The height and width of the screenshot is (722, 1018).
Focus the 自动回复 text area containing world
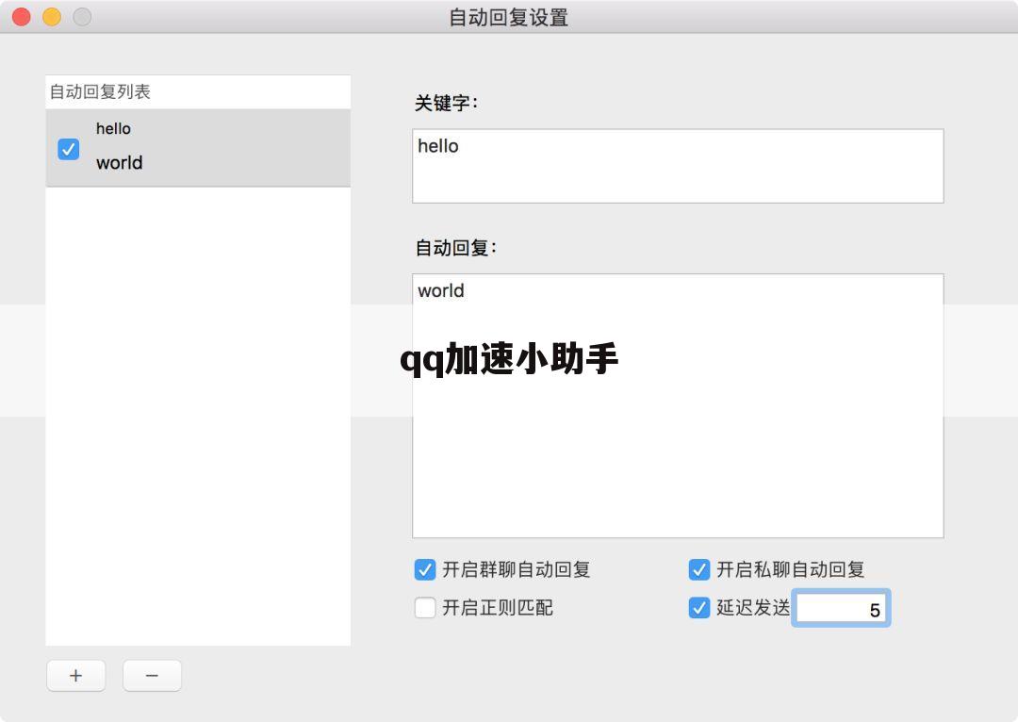[x=678, y=406]
